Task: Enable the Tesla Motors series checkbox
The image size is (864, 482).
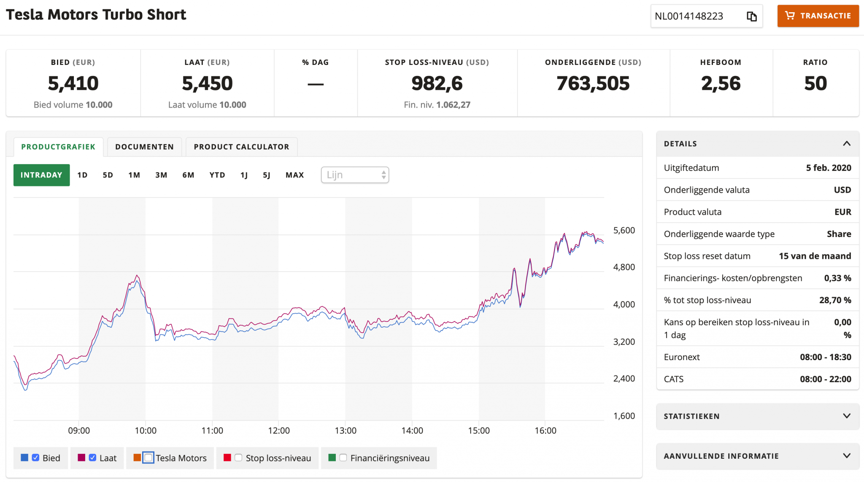Action: (148, 458)
